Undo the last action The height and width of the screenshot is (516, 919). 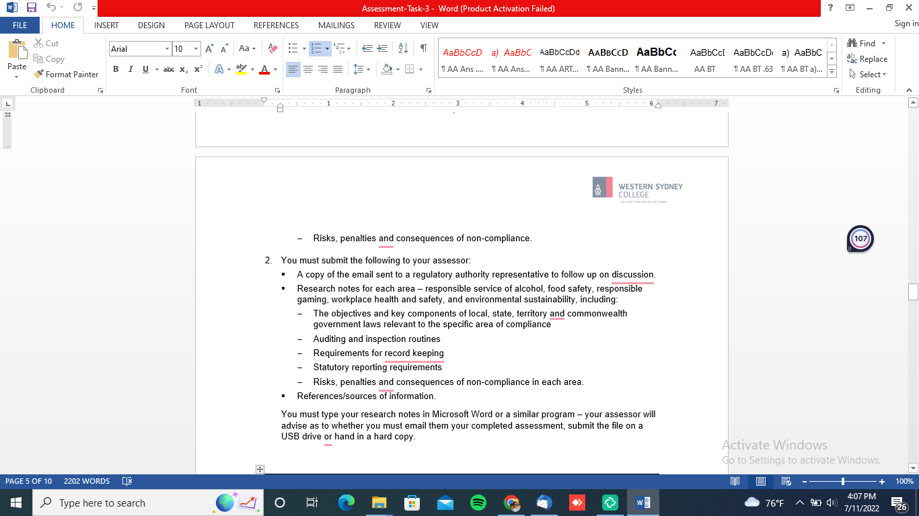pos(51,8)
